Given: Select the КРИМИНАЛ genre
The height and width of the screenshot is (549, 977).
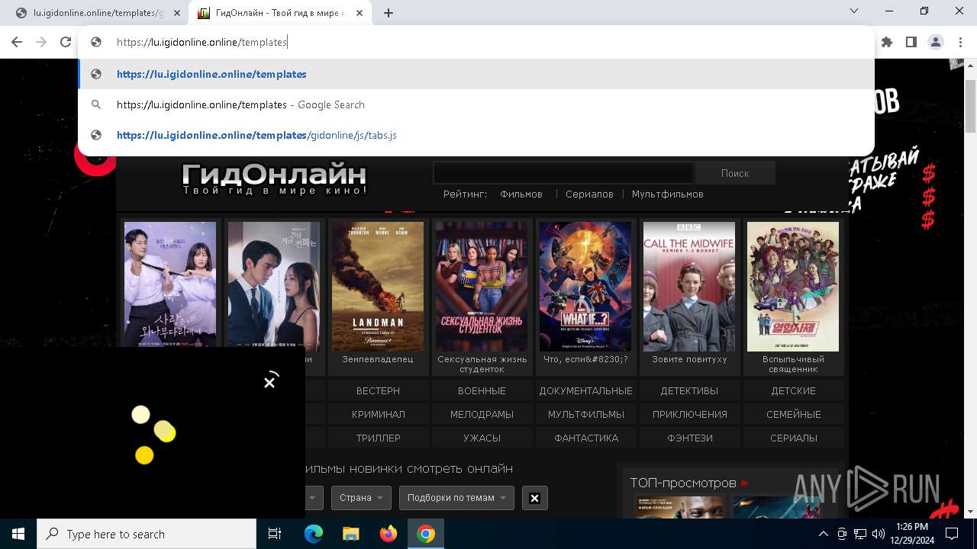Looking at the screenshot, I should click(378, 414).
